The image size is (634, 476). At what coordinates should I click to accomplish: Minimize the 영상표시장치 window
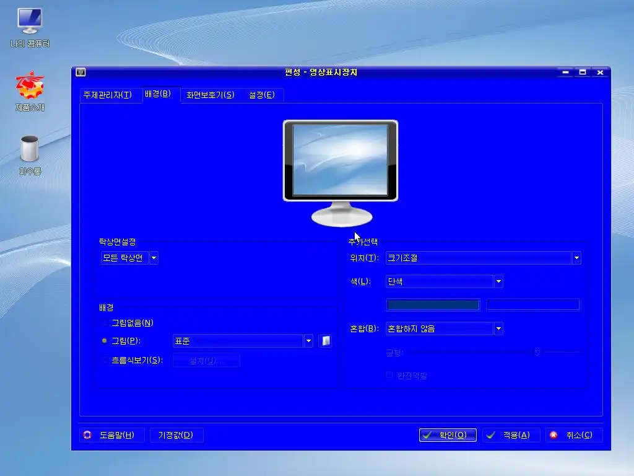point(565,72)
